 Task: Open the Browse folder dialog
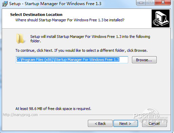[144, 60]
